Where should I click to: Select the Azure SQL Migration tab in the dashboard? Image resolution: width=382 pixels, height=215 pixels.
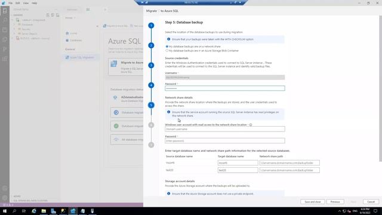pyautogui.click(x=81, y=57)
